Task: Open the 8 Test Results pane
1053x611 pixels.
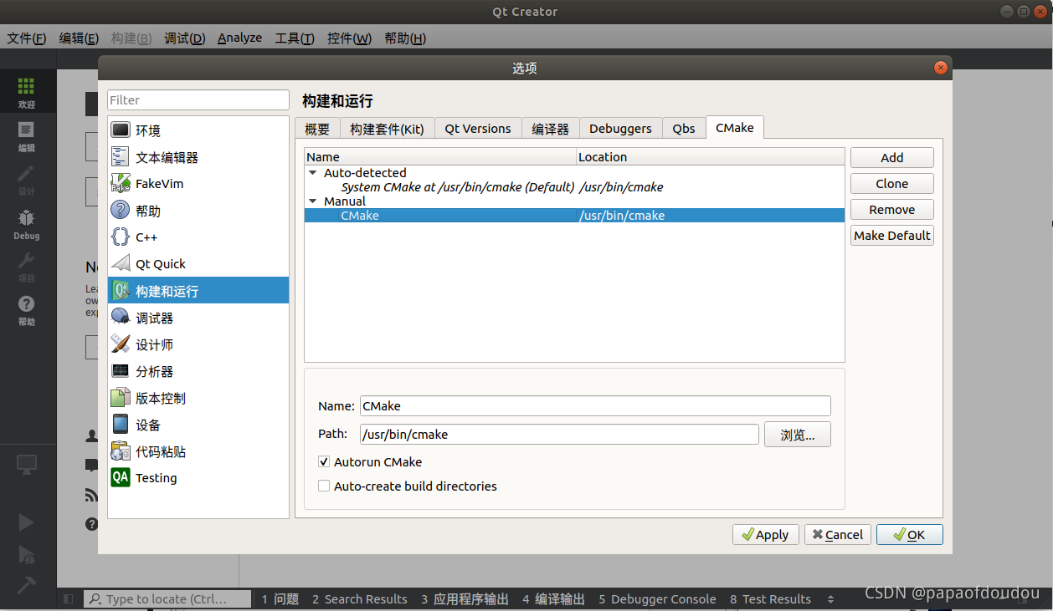Action: [770, 598]
